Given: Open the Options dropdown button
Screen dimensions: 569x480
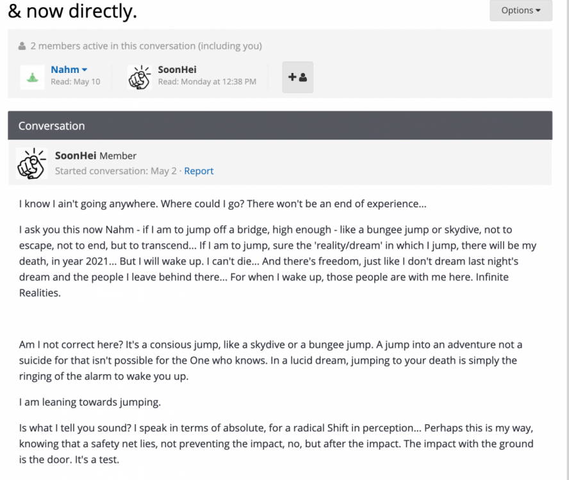Looking at the screenshot, I should pyautogui.click(x=520, y=10).
